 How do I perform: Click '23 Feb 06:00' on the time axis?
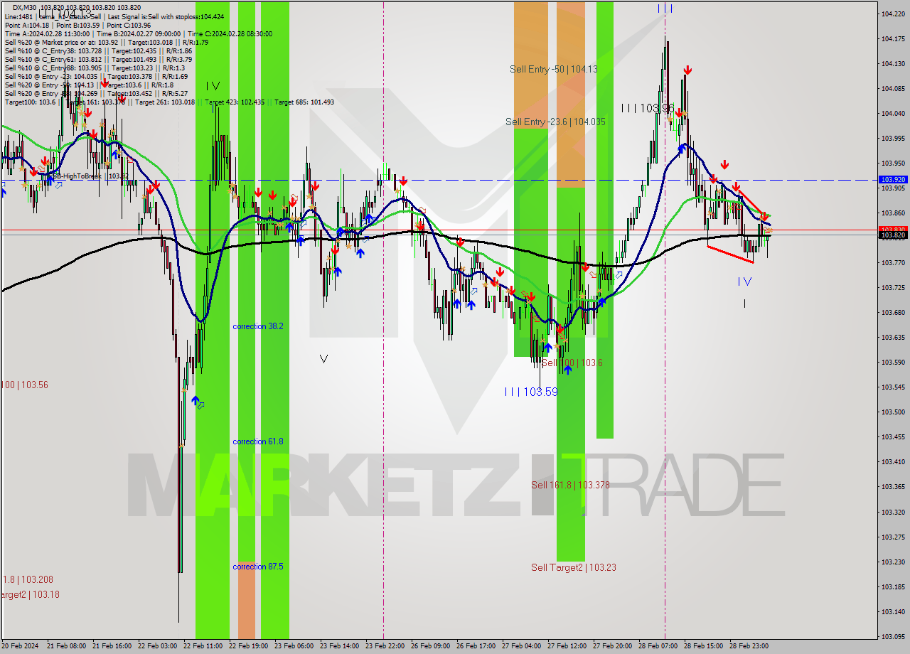[x=294, y=646]
